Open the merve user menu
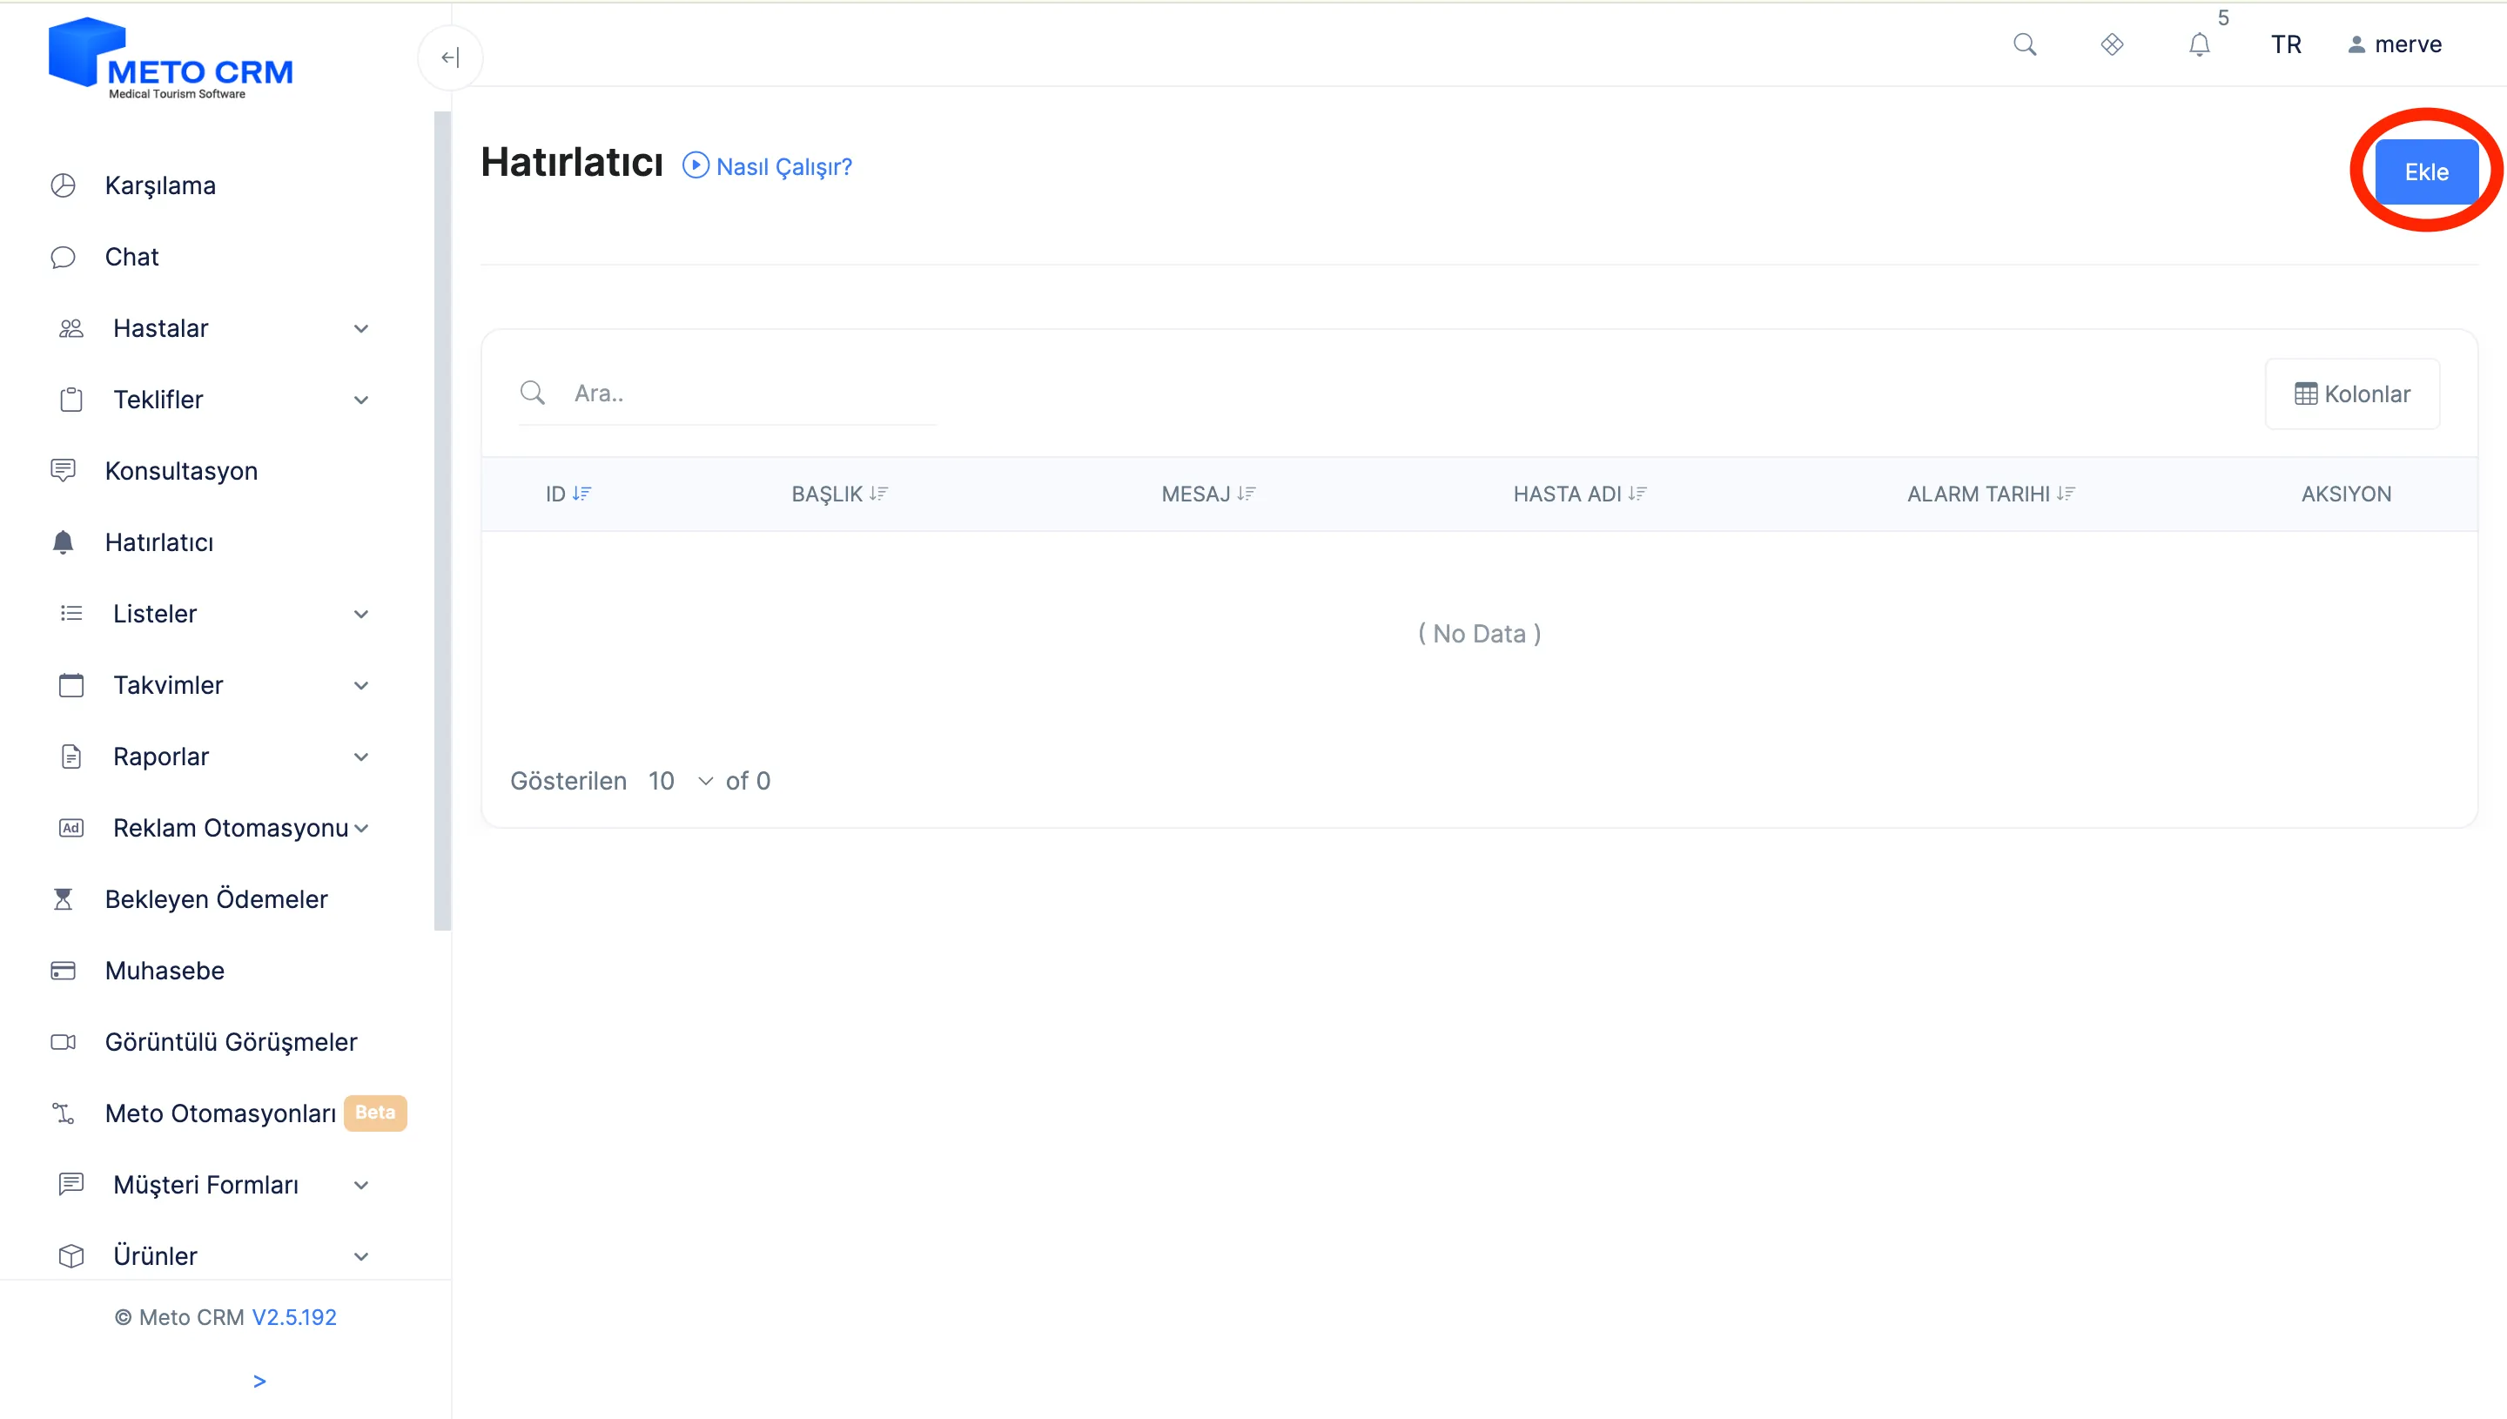 click(2394, 44)
